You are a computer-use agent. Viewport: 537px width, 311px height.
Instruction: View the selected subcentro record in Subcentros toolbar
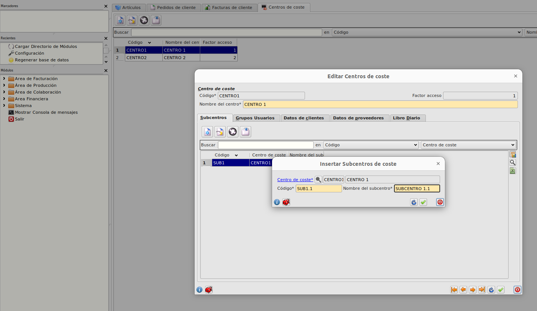[245, 132]
